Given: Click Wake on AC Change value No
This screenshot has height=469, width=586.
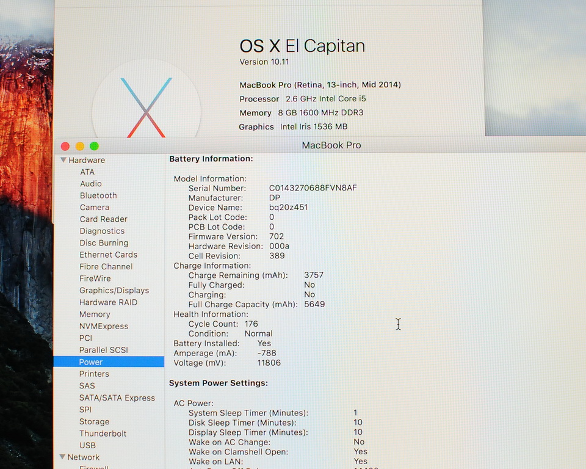Looking at the screenshot, I should [x=359, y=442].
